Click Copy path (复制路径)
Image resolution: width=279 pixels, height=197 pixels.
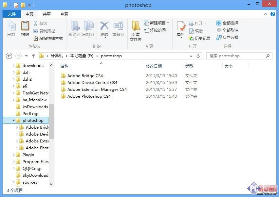coord(44,31)
